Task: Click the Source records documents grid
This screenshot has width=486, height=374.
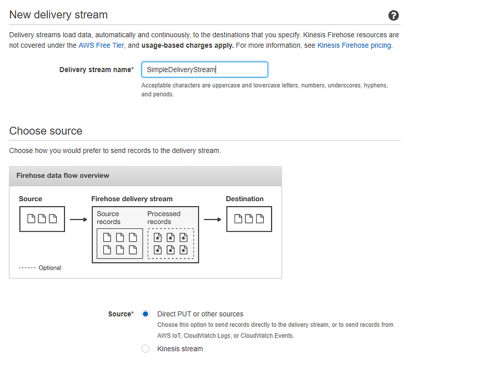Action: 119,244
